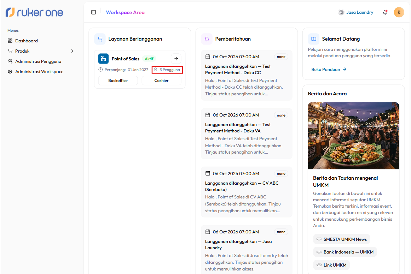This screenshot has width=411, height=274.
Task: Click the Berita dan Acara heading
Action: click(327, 94)
